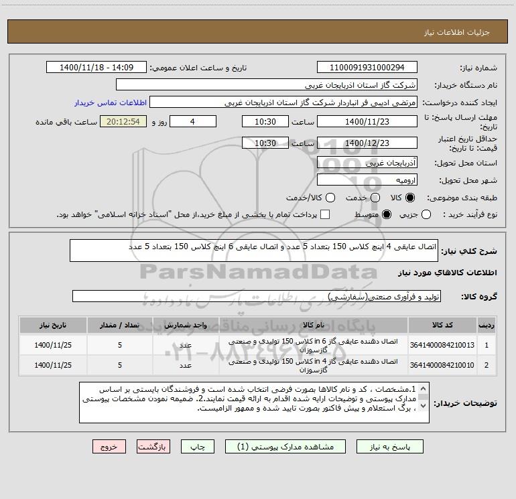Click the شرح کلی نیاز description box
Image resolution: width=516 pixels, height=499 pixels.
(x=254, y=251)
